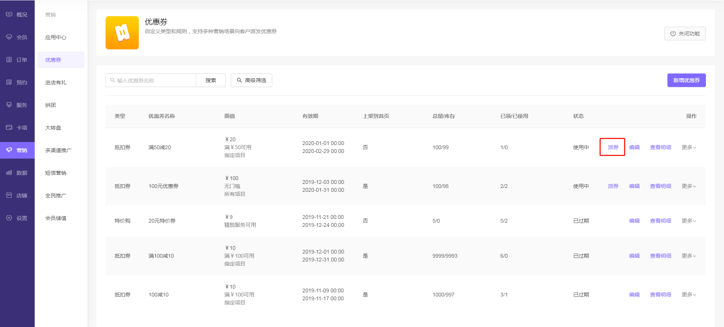The width and height of the screenshot is (724, 327).
Task: Click stock value 1000/997
Action: point(443,295)
